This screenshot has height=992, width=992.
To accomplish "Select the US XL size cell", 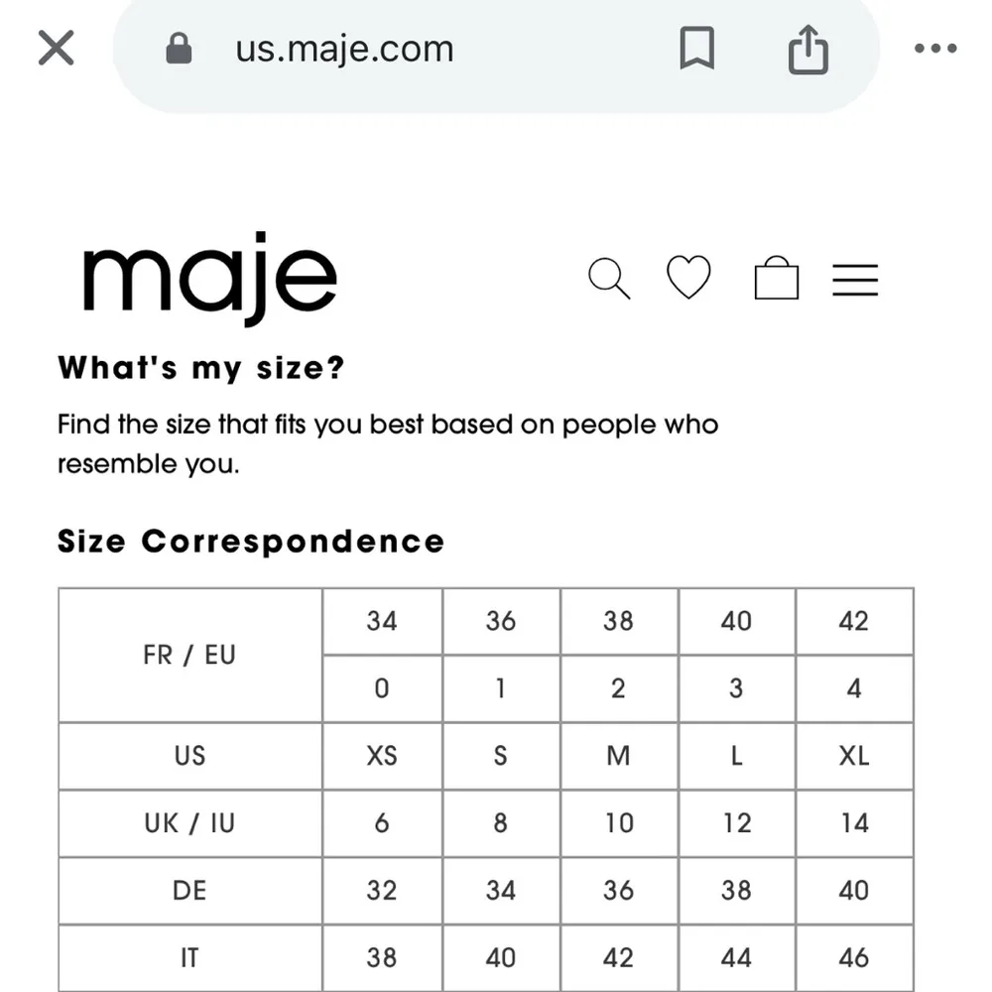I will pos(853,756).
